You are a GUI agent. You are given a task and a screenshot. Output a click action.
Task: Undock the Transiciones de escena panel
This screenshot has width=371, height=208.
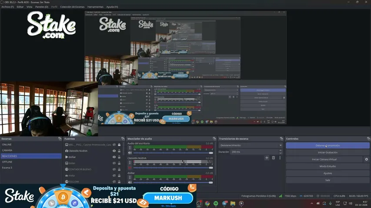(281, 139)
